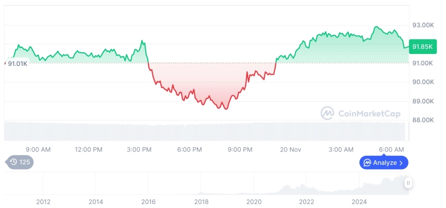Select 2020 on the year navigator
This screenshot has height=208, width=446.
click(x=254, y=202)
